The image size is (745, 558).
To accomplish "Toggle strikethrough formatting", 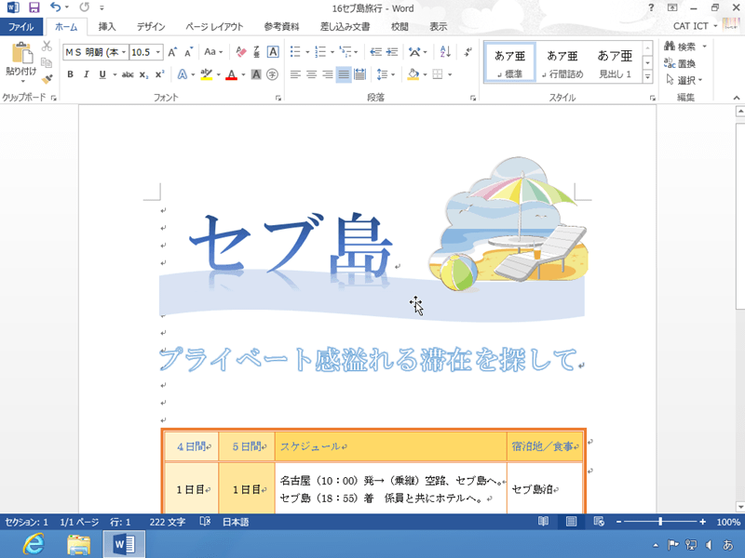I will click(126, 73).
